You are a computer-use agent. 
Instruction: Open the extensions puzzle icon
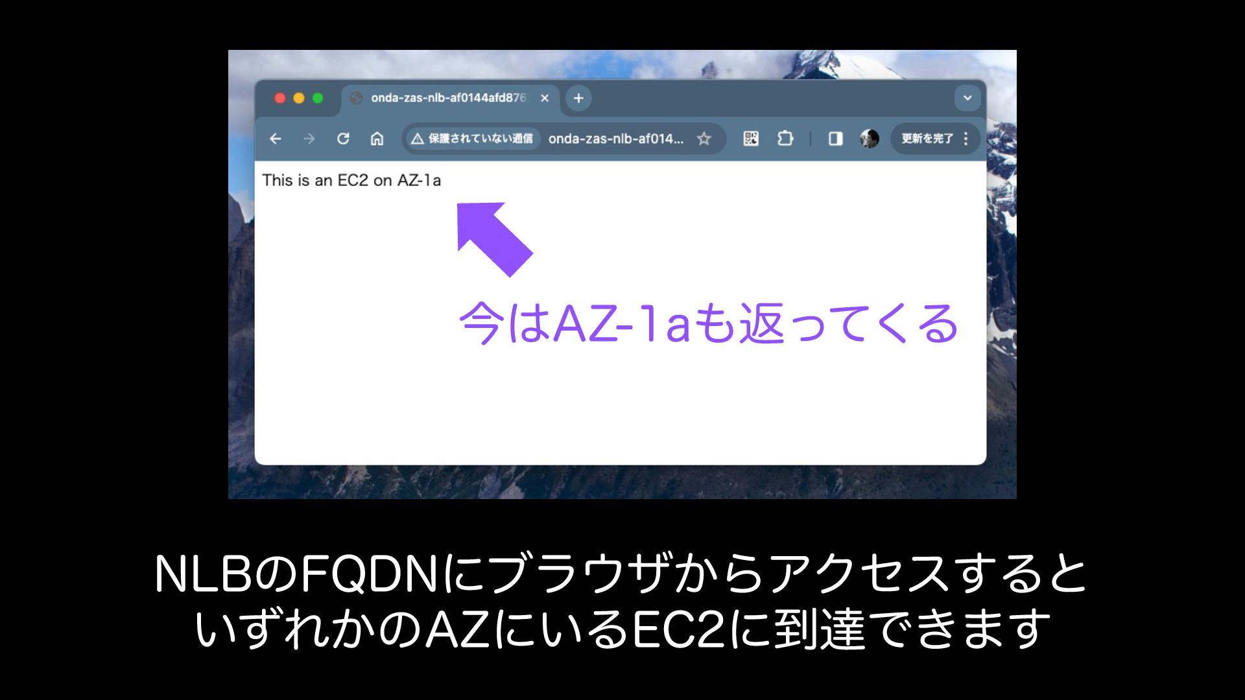[785, 139]
